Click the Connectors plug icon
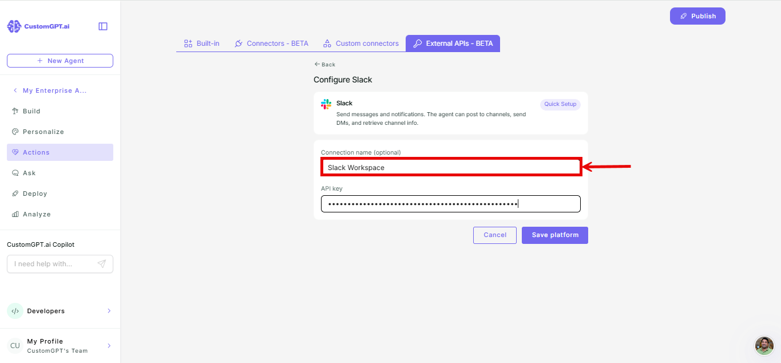Screen dimensions: 781x363 pyautogui.click(x=239, y=44)
